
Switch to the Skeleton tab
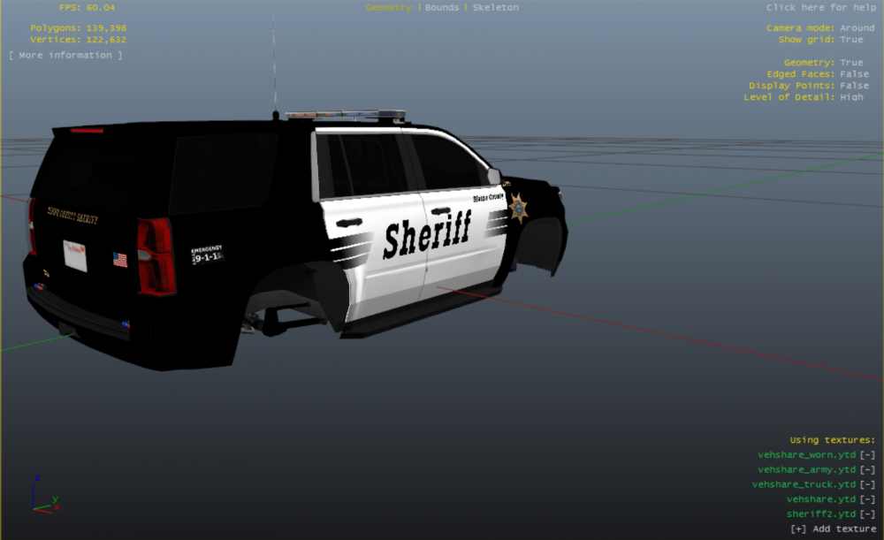[494, 7]
